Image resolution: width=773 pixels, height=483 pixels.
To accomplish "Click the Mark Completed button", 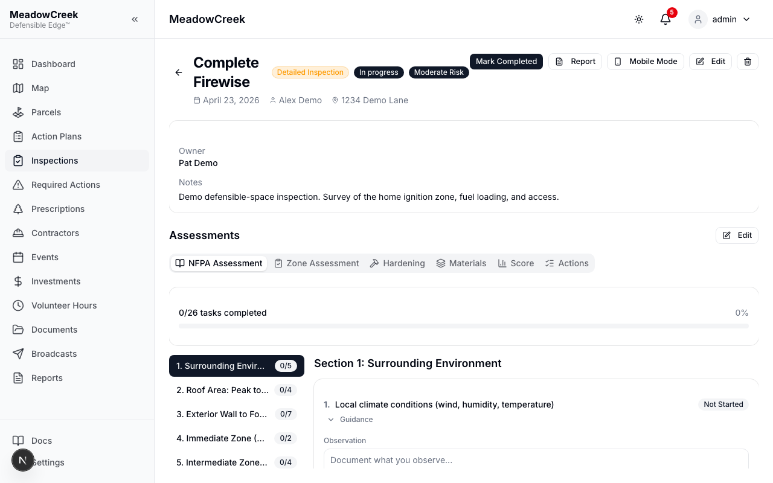I will [506, 62].
